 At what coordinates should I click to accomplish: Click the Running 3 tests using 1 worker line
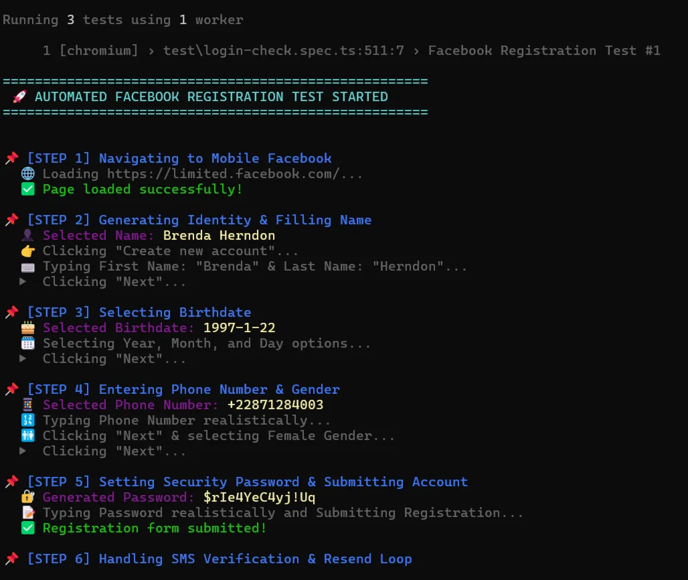(123, 20)
